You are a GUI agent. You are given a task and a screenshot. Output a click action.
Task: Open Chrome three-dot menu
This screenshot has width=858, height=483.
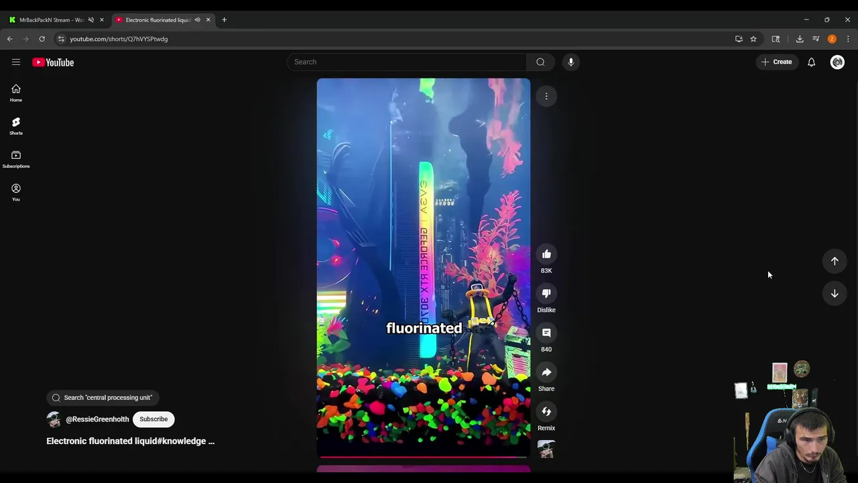[x=848, y=39]
